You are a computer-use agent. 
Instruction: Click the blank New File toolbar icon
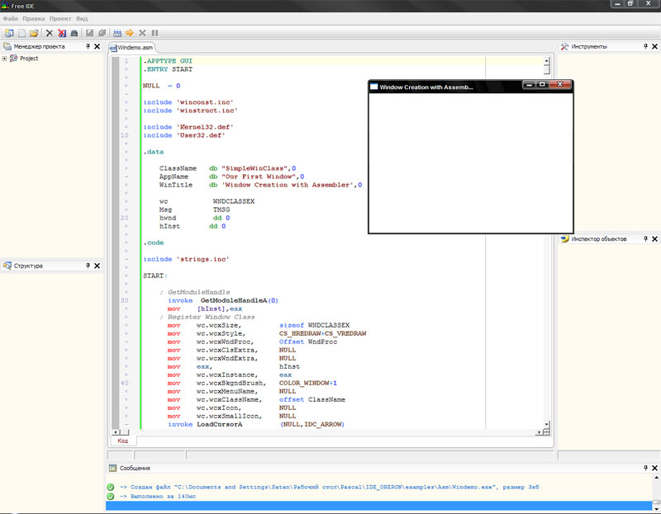click(21, 33)
